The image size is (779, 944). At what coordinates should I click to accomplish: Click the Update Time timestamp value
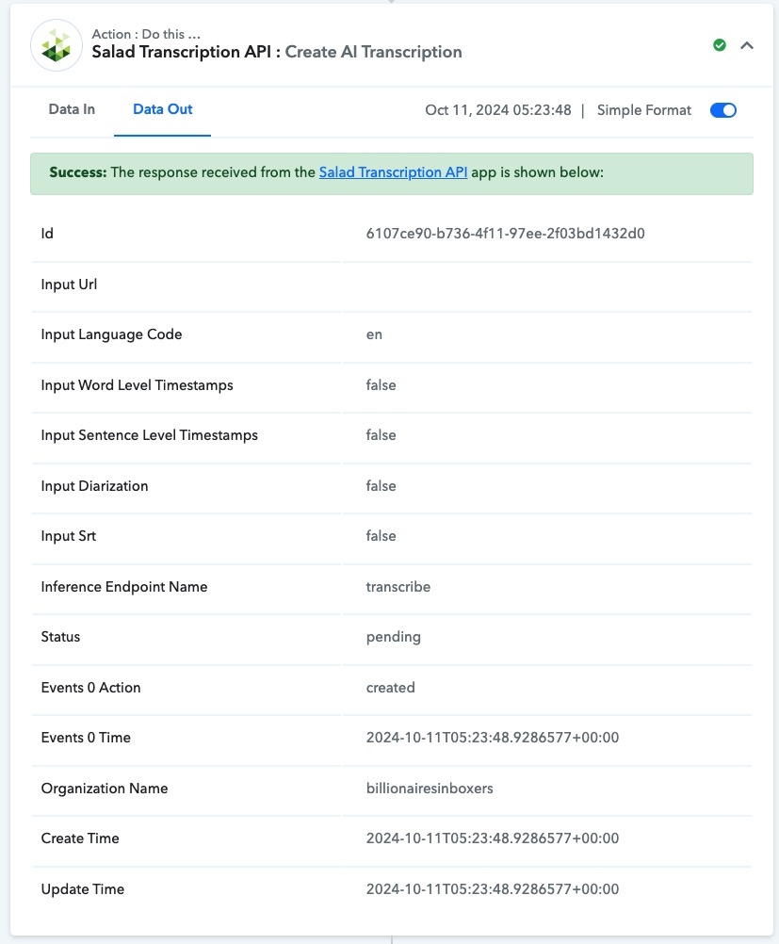(492, 889)
